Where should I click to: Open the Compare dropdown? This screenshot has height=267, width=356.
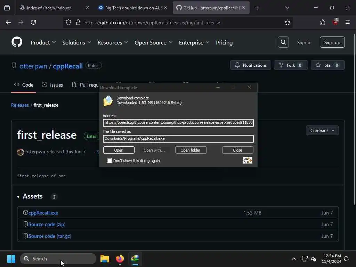pos(322,131)
